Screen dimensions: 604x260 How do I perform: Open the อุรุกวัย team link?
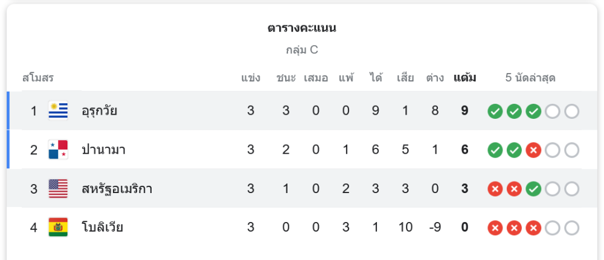pos(100,111)
